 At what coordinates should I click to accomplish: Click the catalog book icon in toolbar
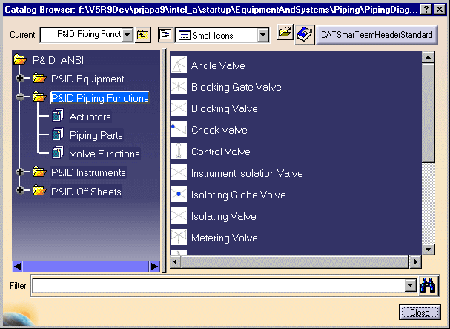coord(302,35)
